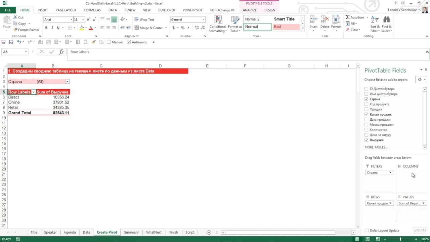Open Row Labels filter dropdown
This screenshot has height=242, width=430.
[33, 92]
